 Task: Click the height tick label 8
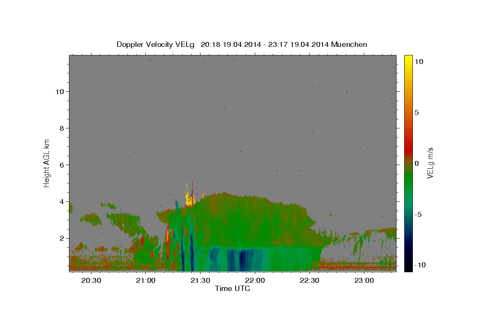pos(62,128)
